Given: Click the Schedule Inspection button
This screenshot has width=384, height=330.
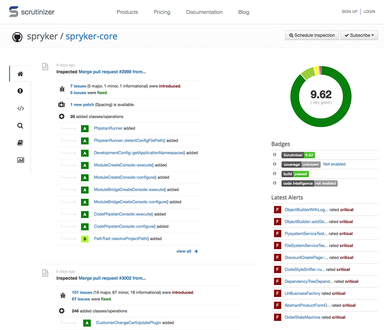Looking at the screenshot, I should pyautogui.click(x=311, y=35).
